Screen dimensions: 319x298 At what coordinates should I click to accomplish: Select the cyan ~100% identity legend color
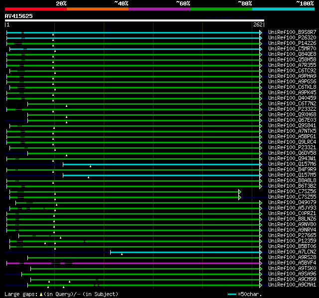pyautogui.click(x=283, y=8)
